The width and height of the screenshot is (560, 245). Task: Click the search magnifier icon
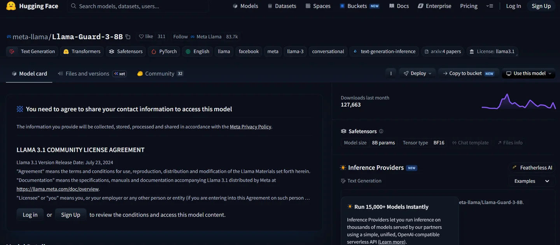(73, 6)
